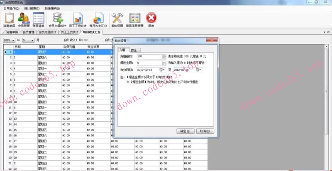This screenshot has width=332, height=171.
Task: Select the 充值 tab in 系统设置 dialog
Action: pos(123,50)
